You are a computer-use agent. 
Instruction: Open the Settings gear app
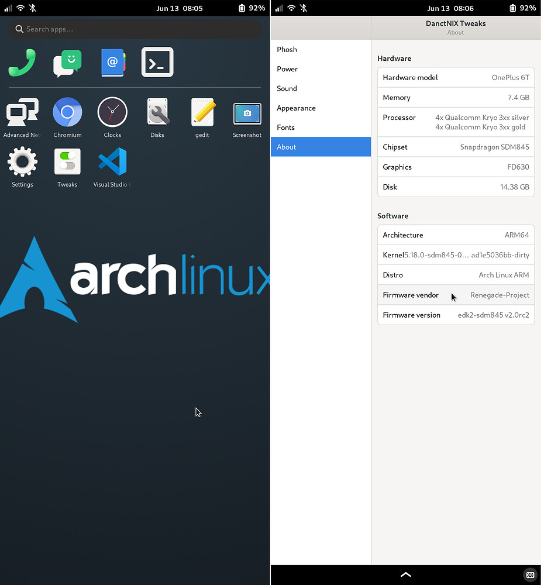point(22,167)
